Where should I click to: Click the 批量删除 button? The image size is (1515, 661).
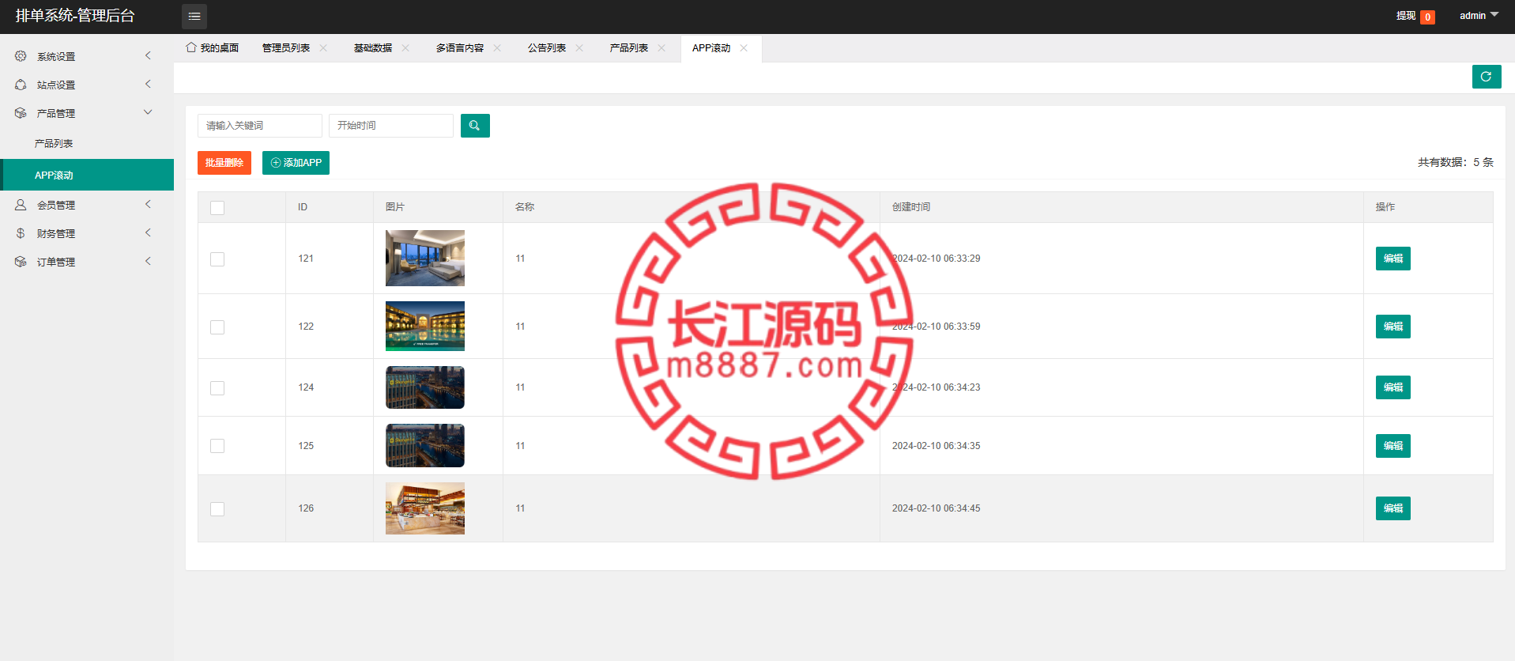tap(224, 163)
